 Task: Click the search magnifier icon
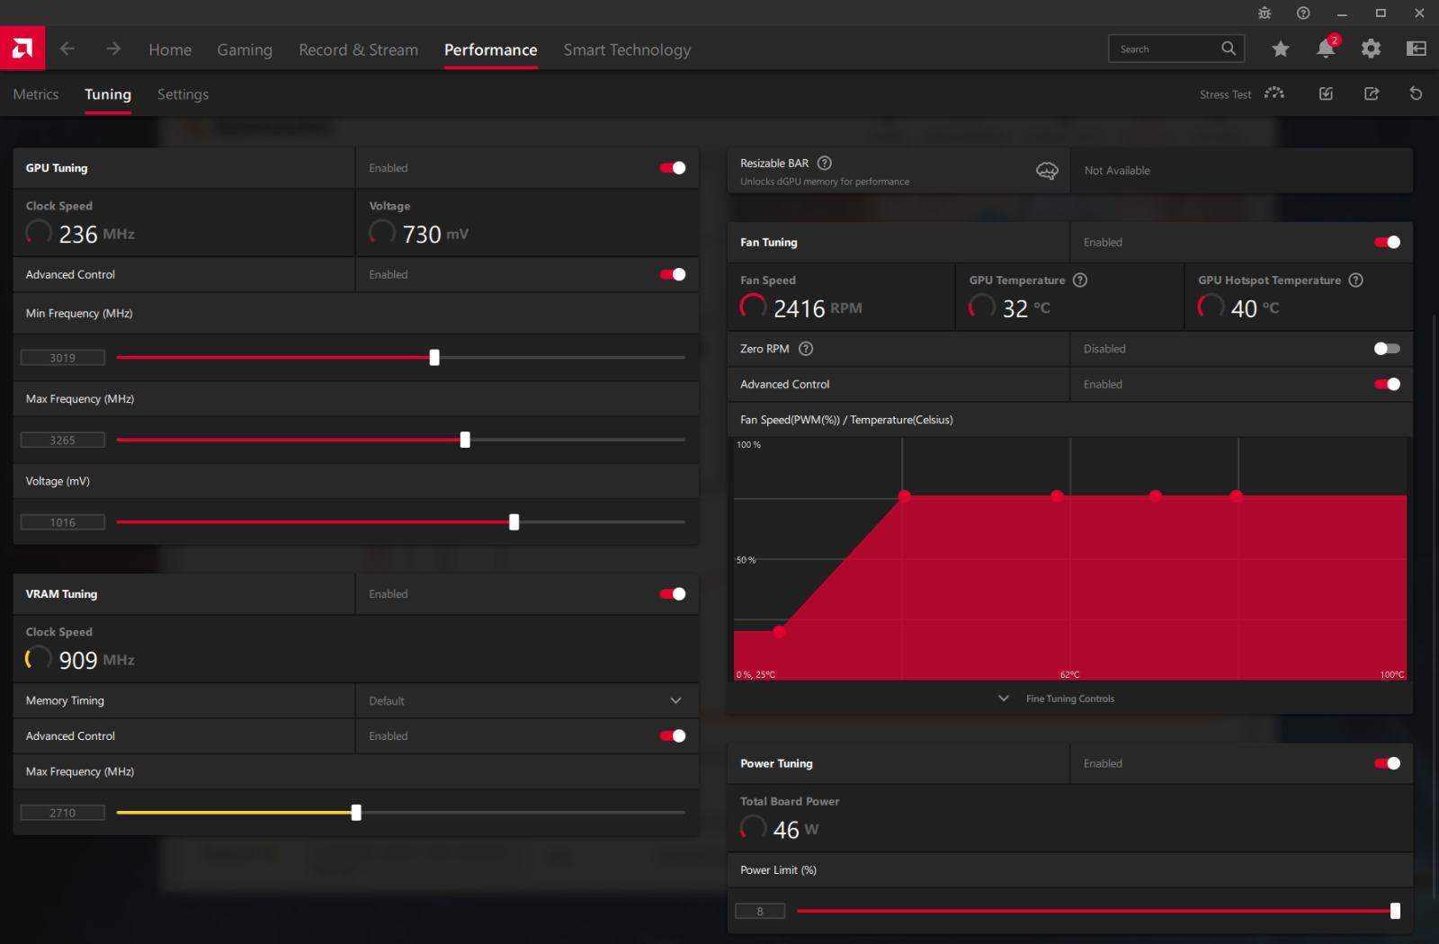(1229, 49)
